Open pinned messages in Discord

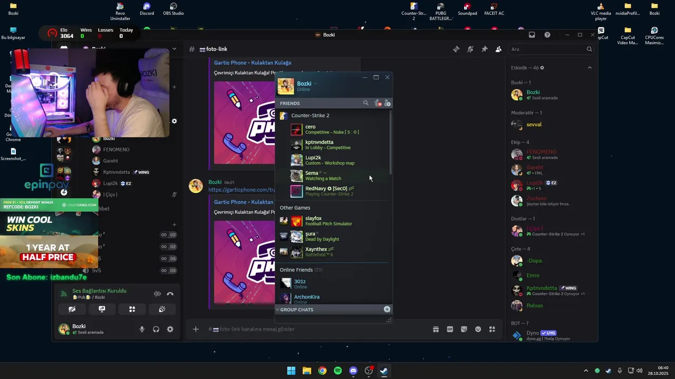(x=485, y=49)
